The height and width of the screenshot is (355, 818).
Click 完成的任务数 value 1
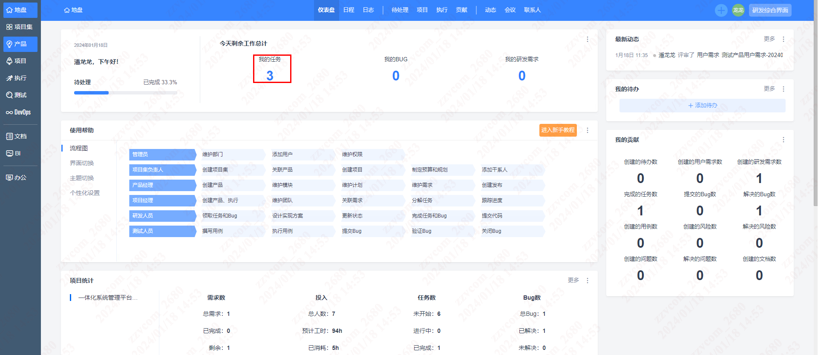(640, 211)
